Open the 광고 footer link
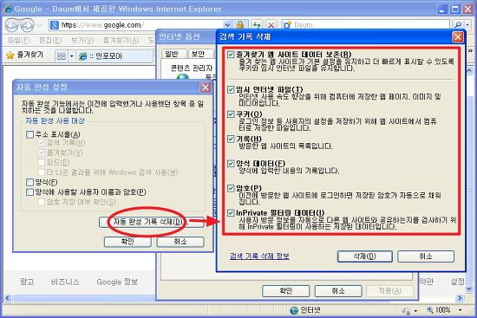 [27, 282]
